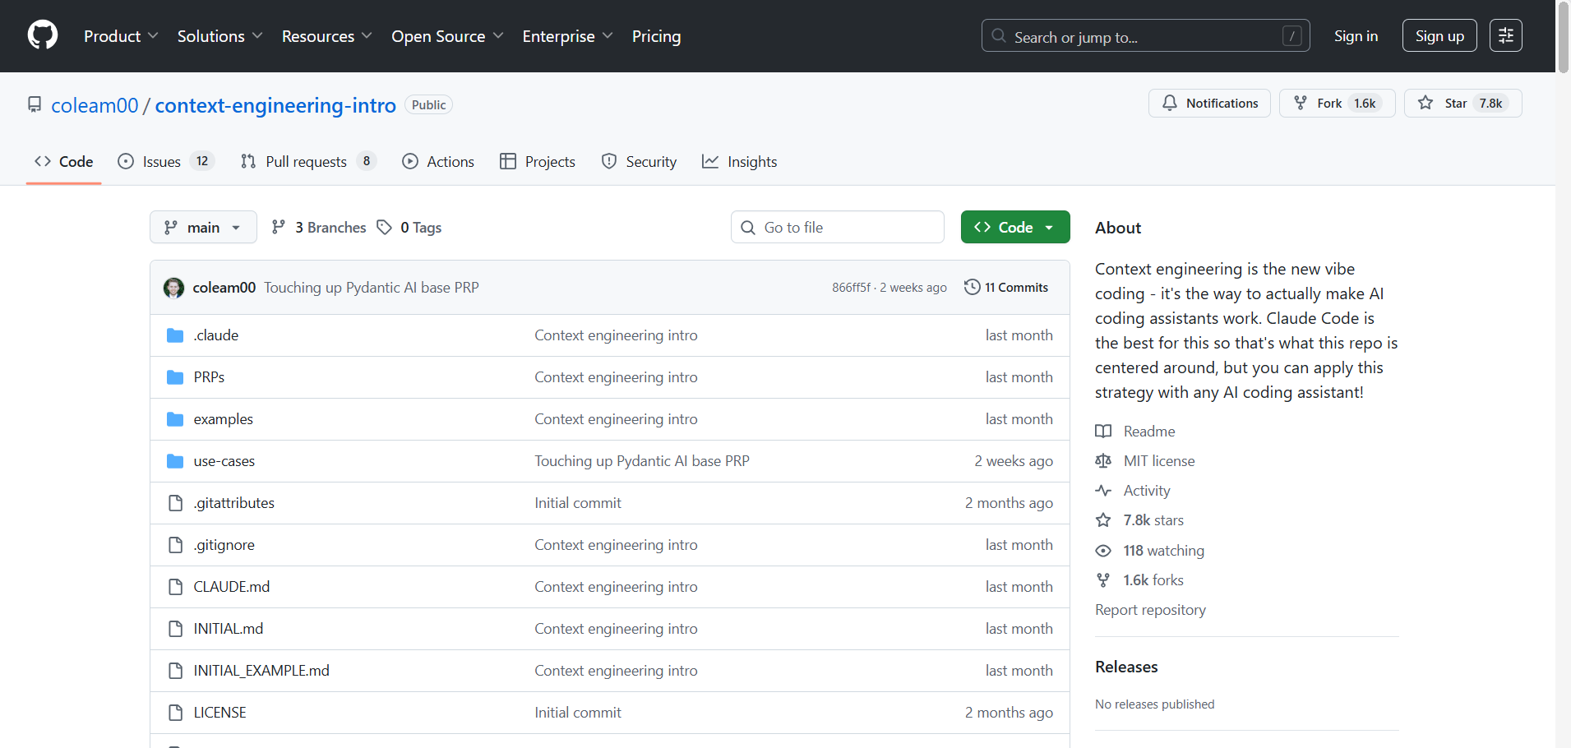
Task: Open the context-engineering-intro repository link
Action: pos(275,105)
